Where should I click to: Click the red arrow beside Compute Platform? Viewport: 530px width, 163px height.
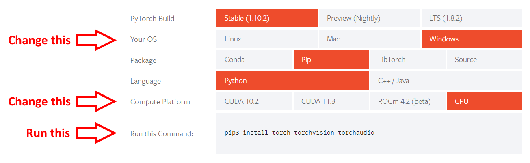(97, 101)
